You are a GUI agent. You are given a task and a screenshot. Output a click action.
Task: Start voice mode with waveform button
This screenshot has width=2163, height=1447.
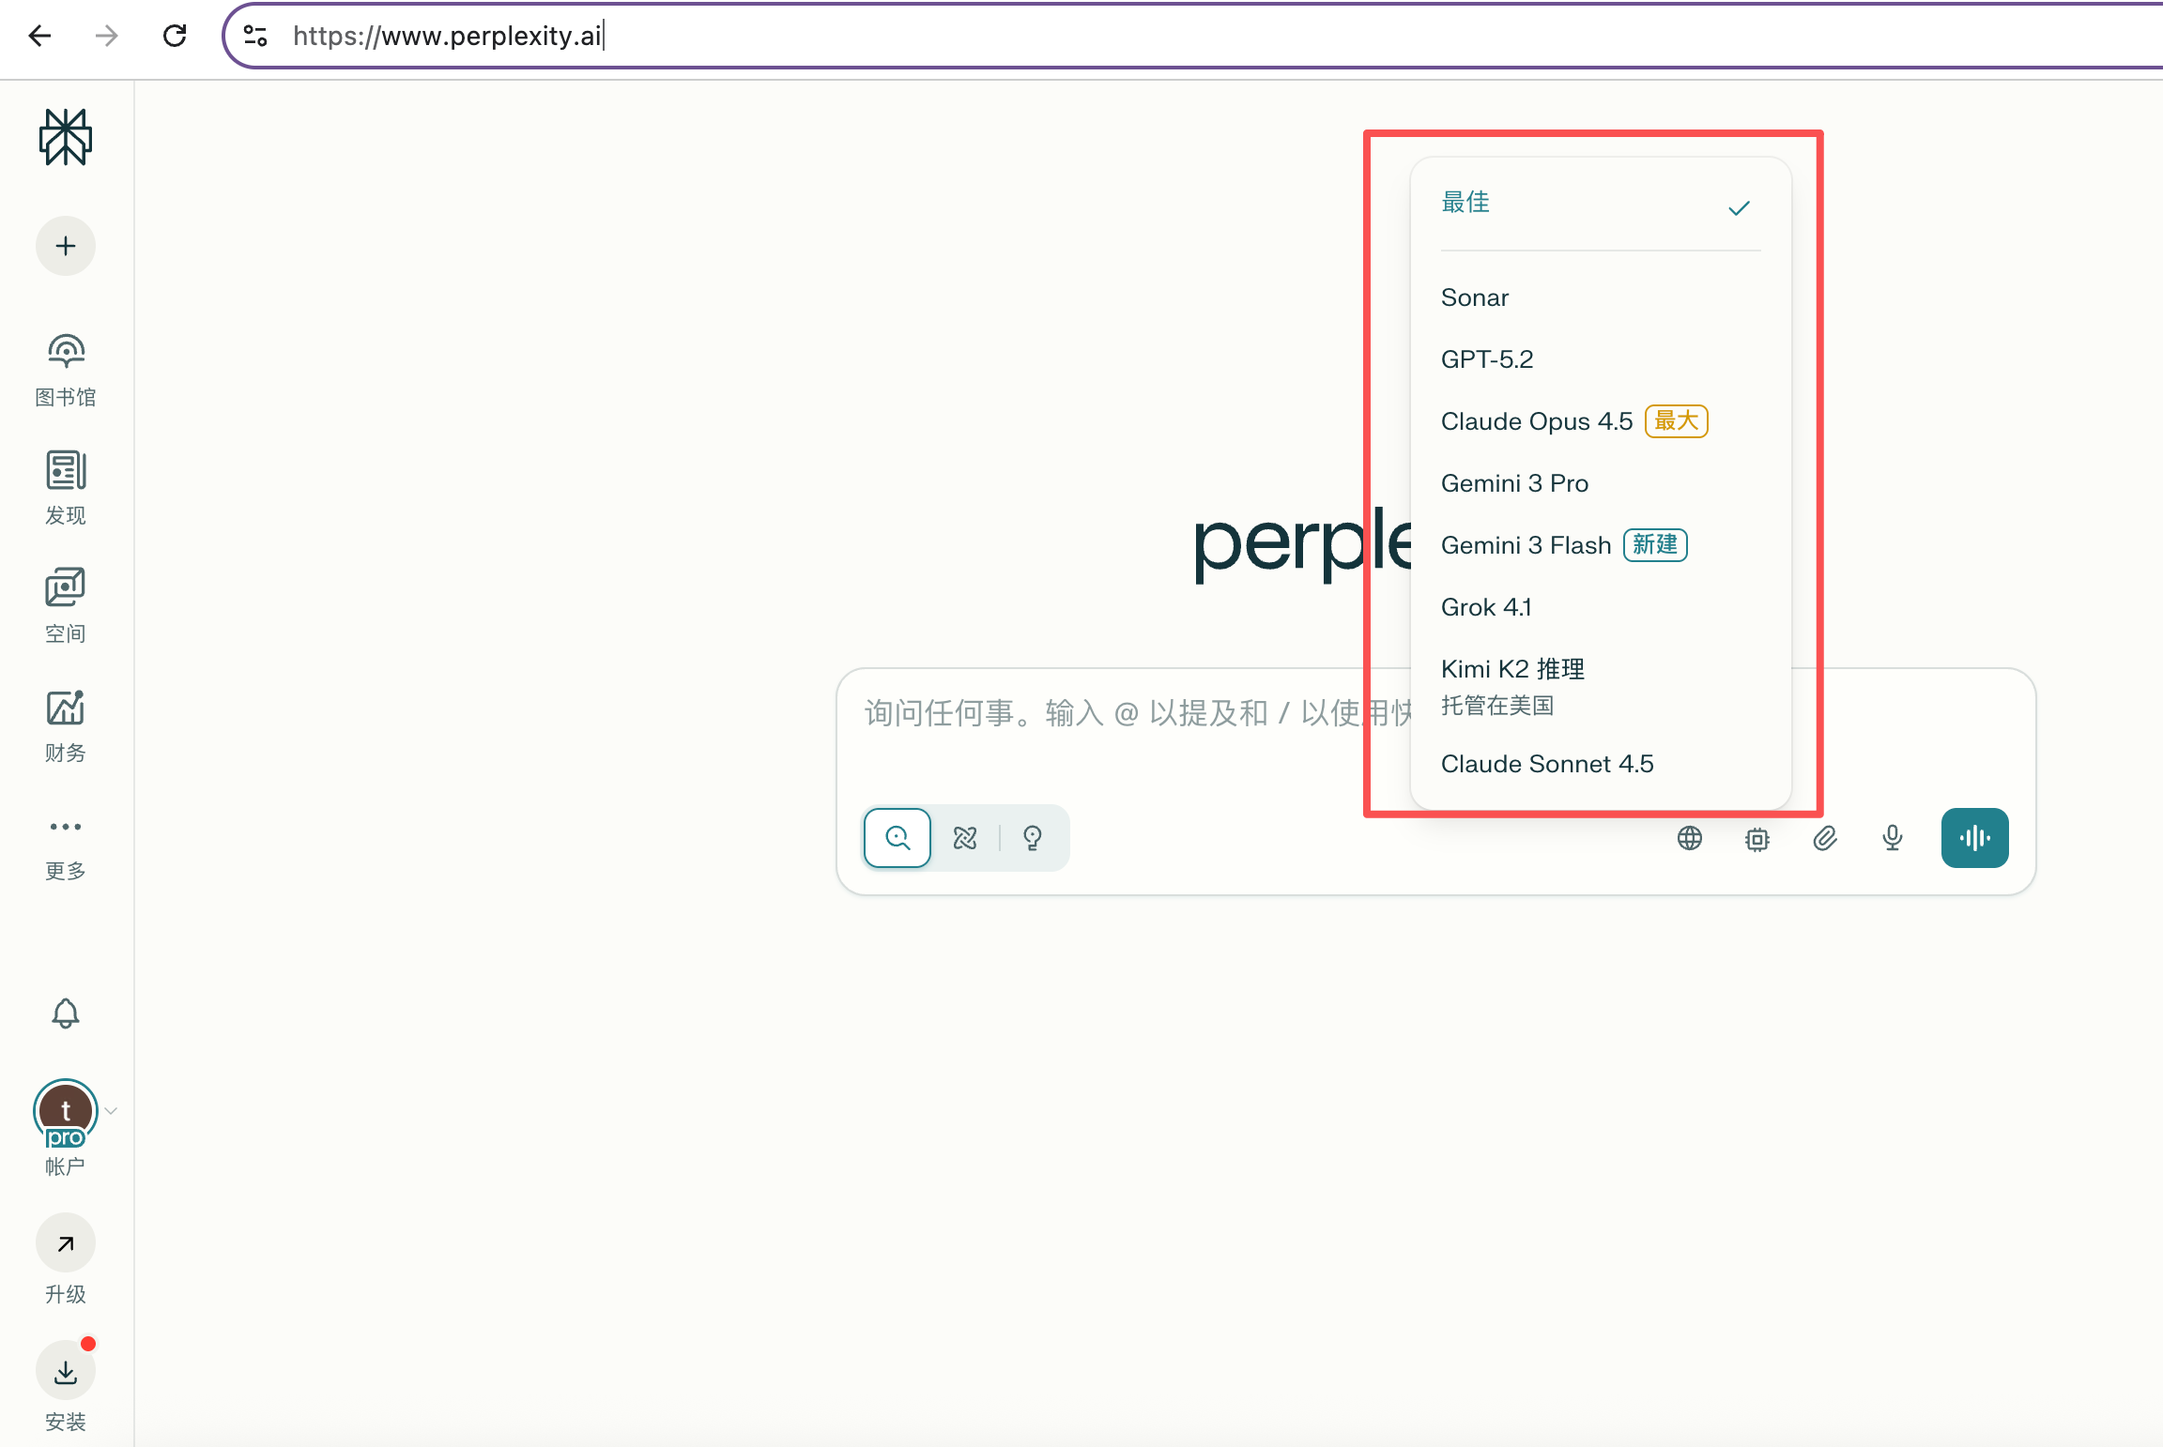coord(1975,838)
